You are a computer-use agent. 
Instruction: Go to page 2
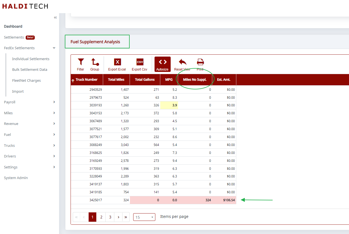tap(101, 217)
